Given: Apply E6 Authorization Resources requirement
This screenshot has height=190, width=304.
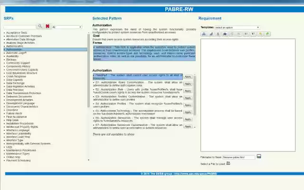Looking at the screenshot, I should pyautogui.click(x=188, y=119).
